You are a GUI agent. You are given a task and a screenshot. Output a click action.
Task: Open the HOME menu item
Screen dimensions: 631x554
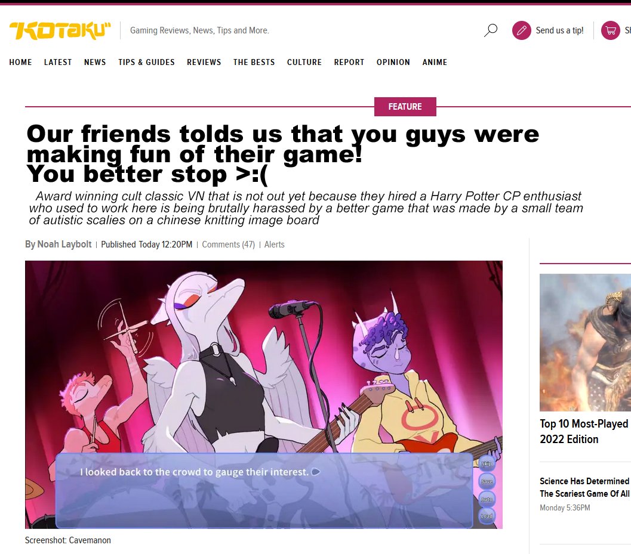20,62
